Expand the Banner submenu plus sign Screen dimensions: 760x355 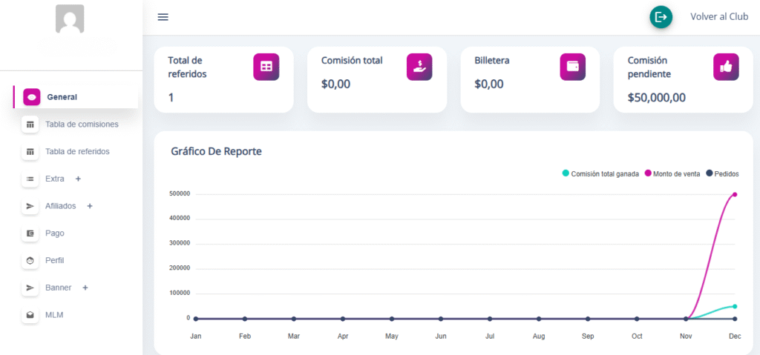click(x=85, y=288)
